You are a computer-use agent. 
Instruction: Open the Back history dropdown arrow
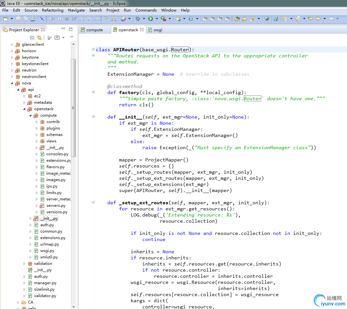[x=324, y=19]
